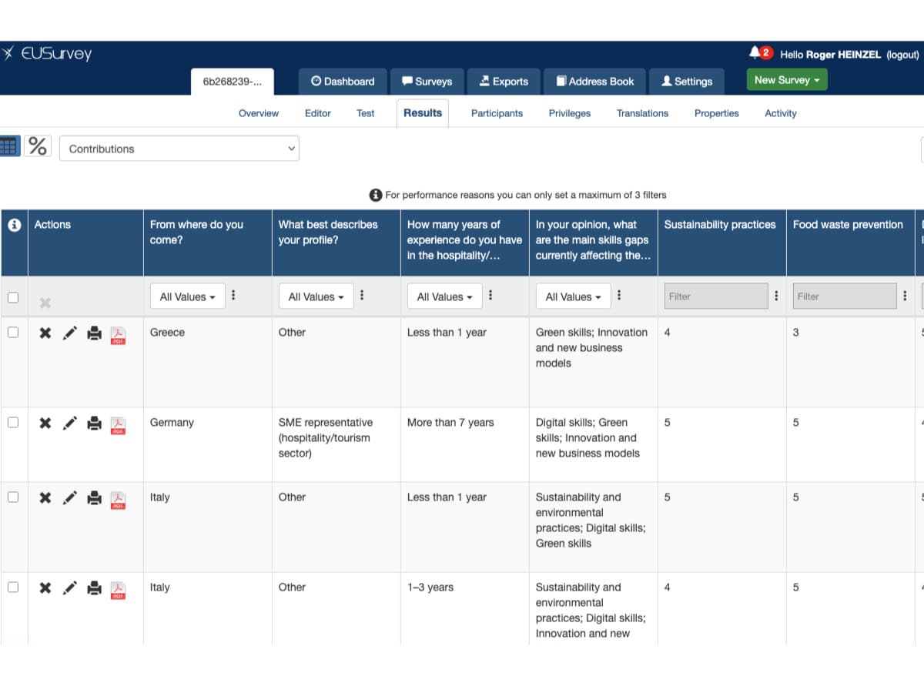Open the Address Book tab
This screenshot has height=693, width=924.
(595, 82)
